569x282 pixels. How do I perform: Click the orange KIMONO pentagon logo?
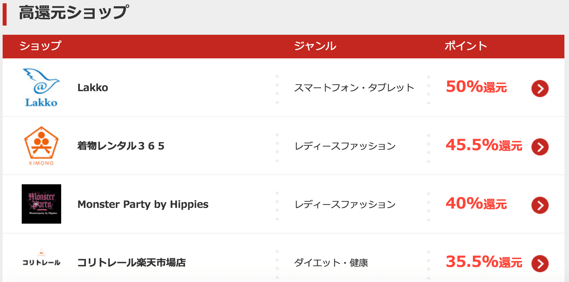41,146
